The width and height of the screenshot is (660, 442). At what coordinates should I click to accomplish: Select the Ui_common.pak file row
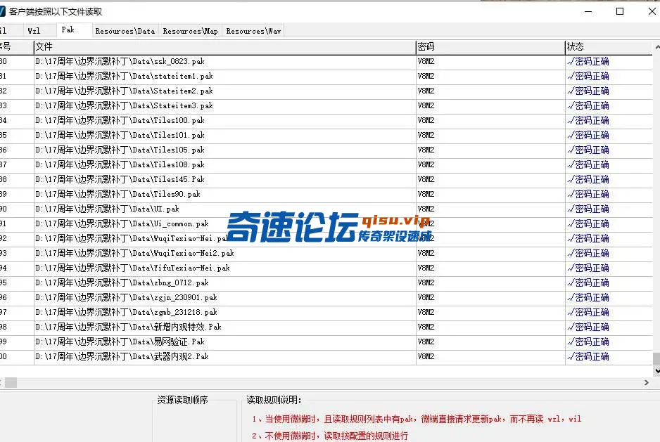(x=326, y=223)
